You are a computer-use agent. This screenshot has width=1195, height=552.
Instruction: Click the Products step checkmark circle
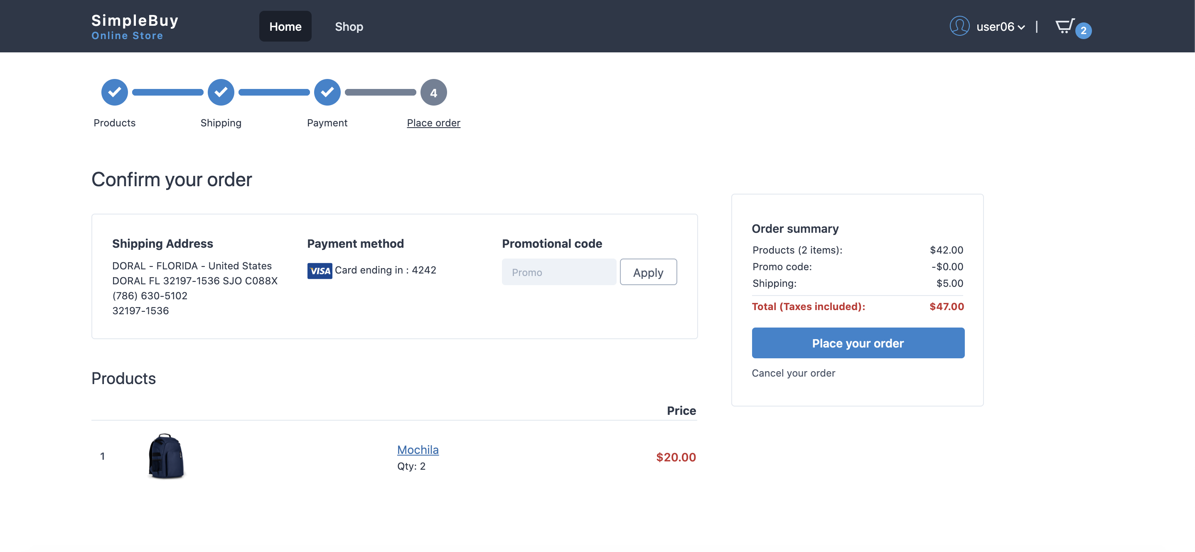pyautogui.click(x=115, y=92)
